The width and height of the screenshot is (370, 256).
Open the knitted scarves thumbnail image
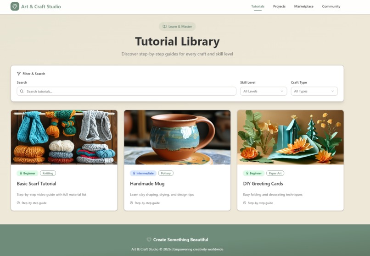64,137
